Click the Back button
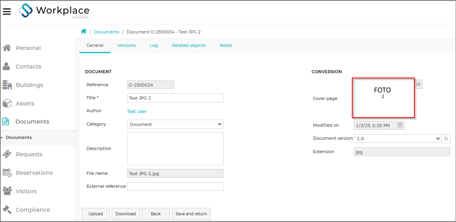This screenshot has height=222, width=456. pyautogui.click(x=156, y=214)
